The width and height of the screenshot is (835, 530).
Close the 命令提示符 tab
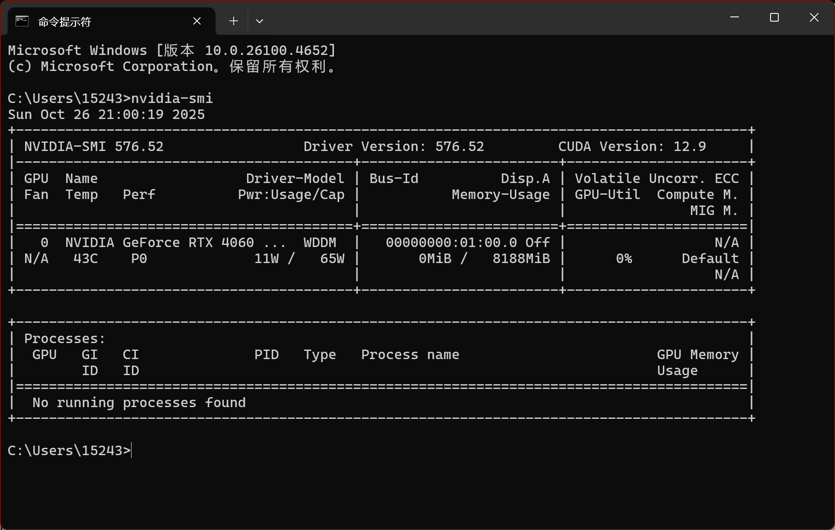[197, 21]
